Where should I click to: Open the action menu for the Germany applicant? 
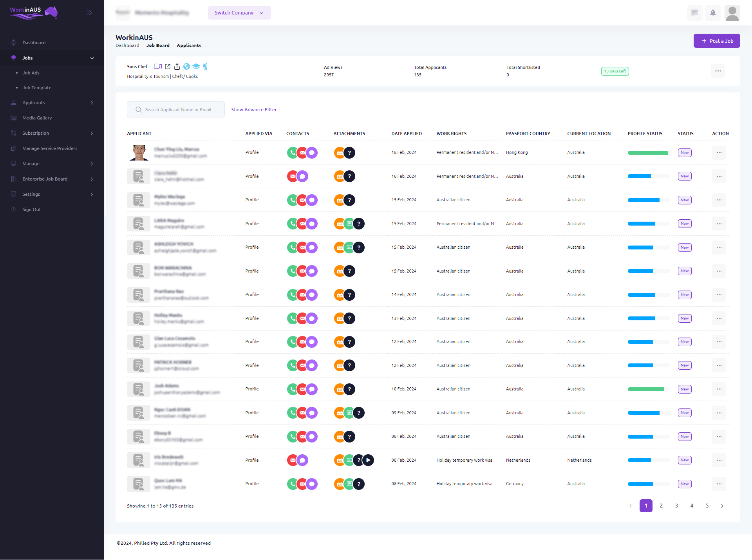click(719, 484)
